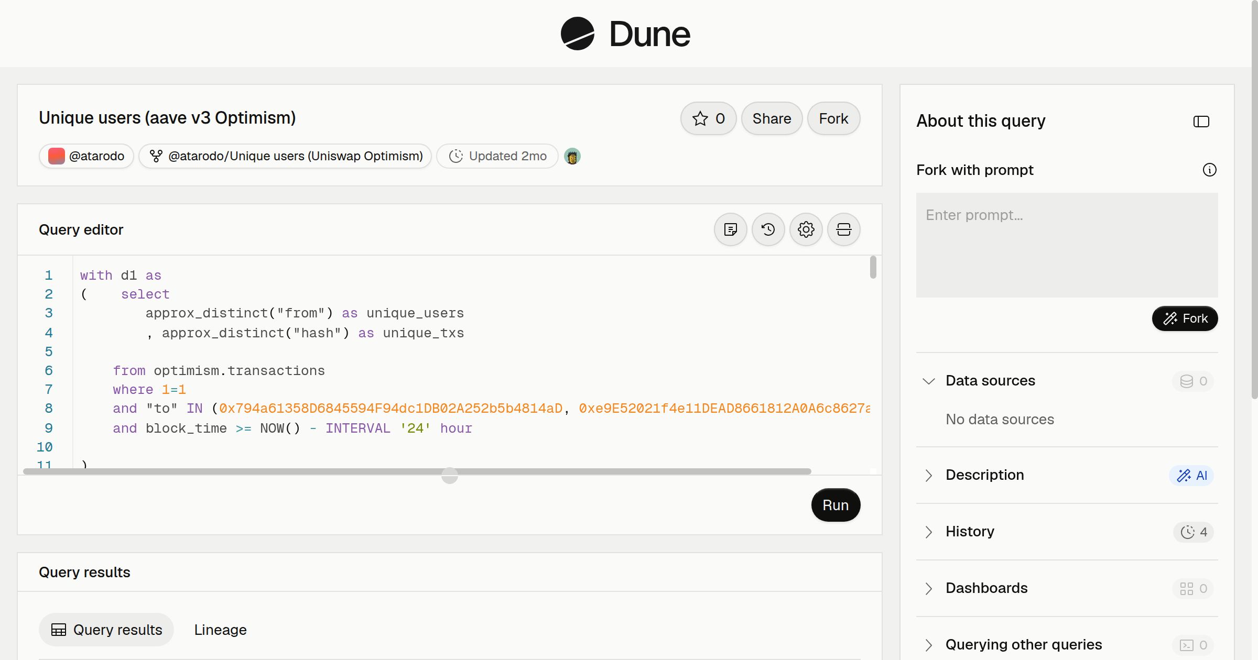Click 'No data sources' text
1258x660 pixels.
click(1000, 420)
